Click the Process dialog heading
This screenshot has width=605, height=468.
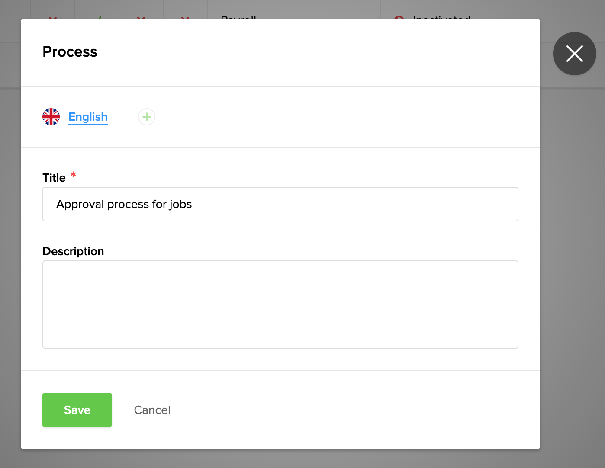pos(70,51)
